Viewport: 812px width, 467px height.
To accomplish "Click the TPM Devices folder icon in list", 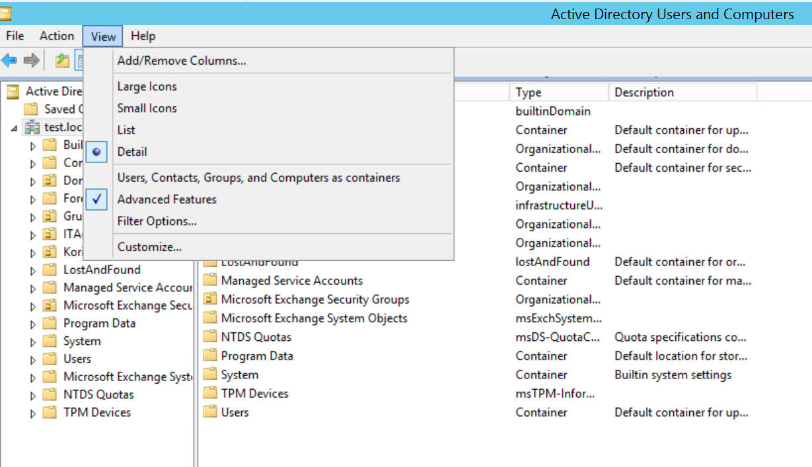I will point(210,393).
